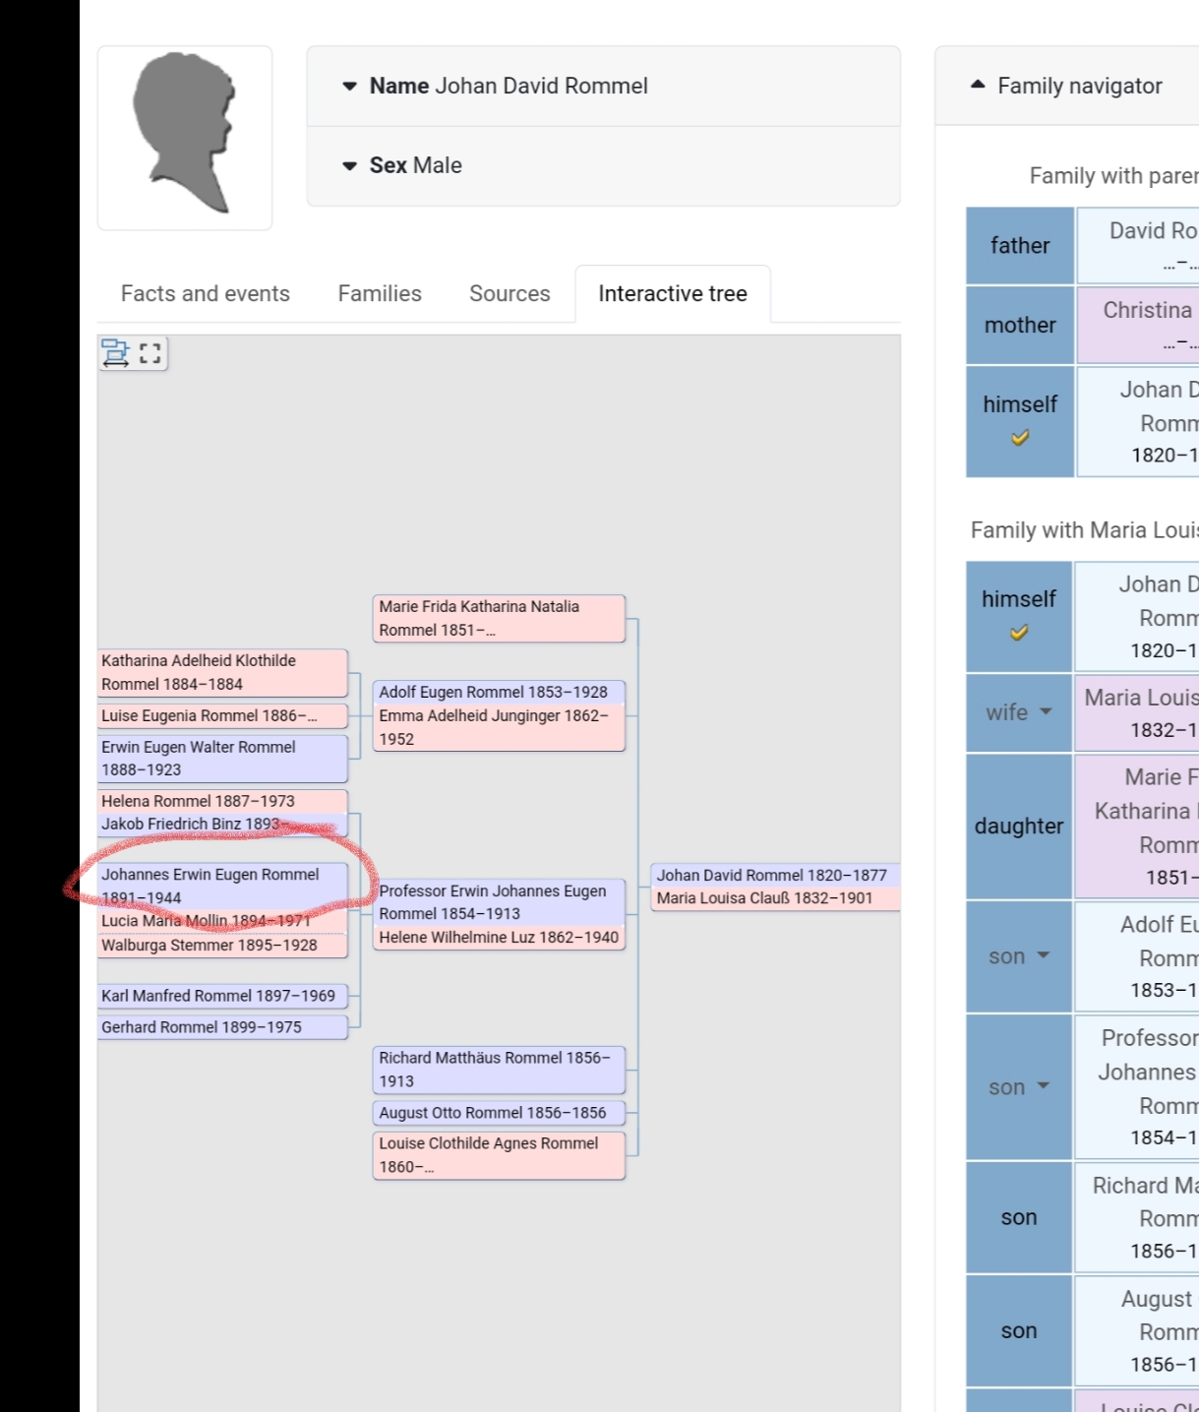Open Family with Maria Louisa heading link
Viewport: 1199px width, 1412px height.
pyautogui.click(x=1084, y=530)
